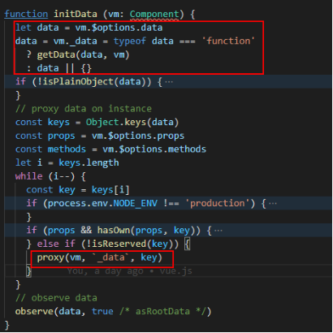Click 'const props = vm.$options.props' line
Viewport: 333px width, 333px height.
point(100,136)
